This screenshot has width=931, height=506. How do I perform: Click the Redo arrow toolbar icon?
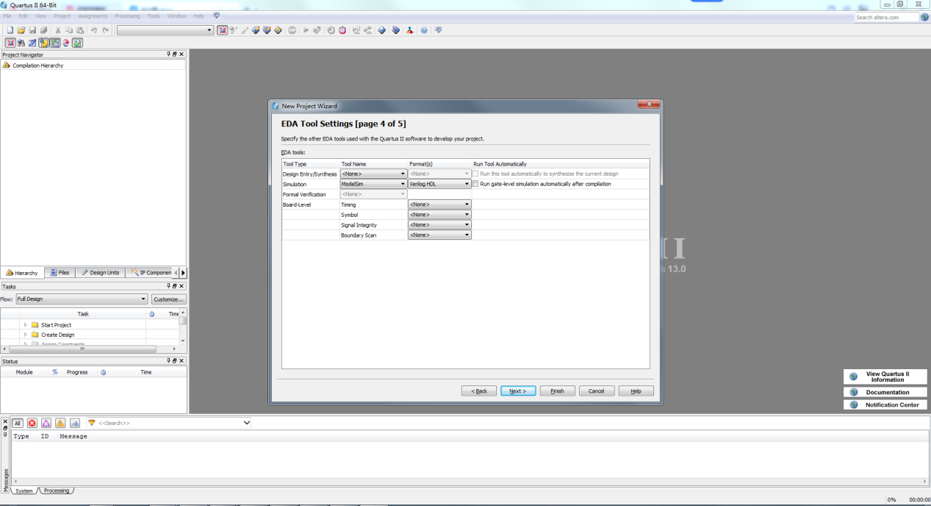click(x=105, y=30)
